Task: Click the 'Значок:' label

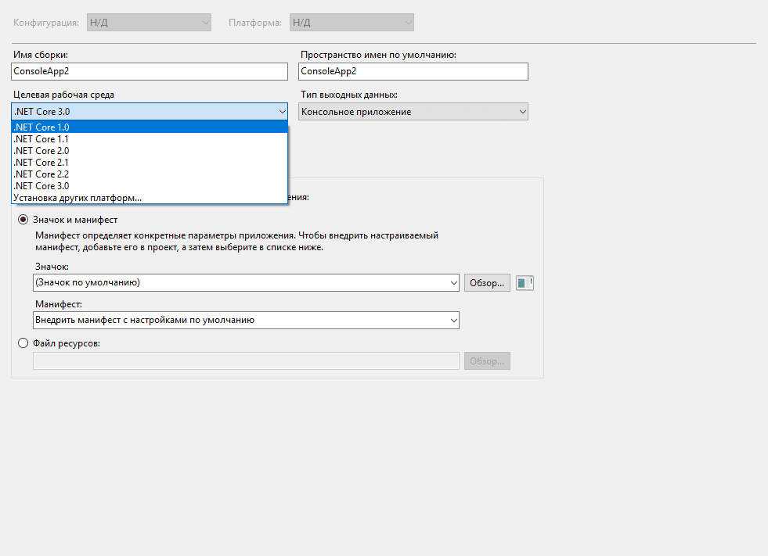Action: click(52, 267)
